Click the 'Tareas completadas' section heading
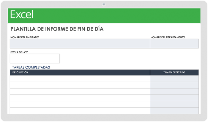208x122 pixels. pos(31,68)
